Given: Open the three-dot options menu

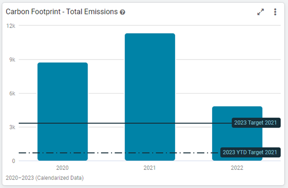Looking at the screenshot, I should pos(275,12).
